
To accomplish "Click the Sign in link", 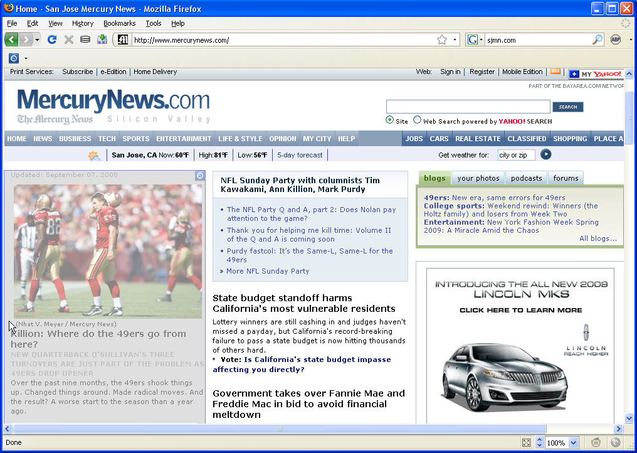I will (450, 72).
